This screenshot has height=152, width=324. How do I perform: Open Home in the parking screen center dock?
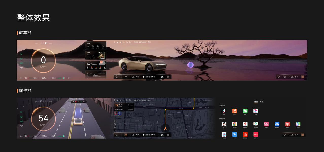[x=116, y=77]
